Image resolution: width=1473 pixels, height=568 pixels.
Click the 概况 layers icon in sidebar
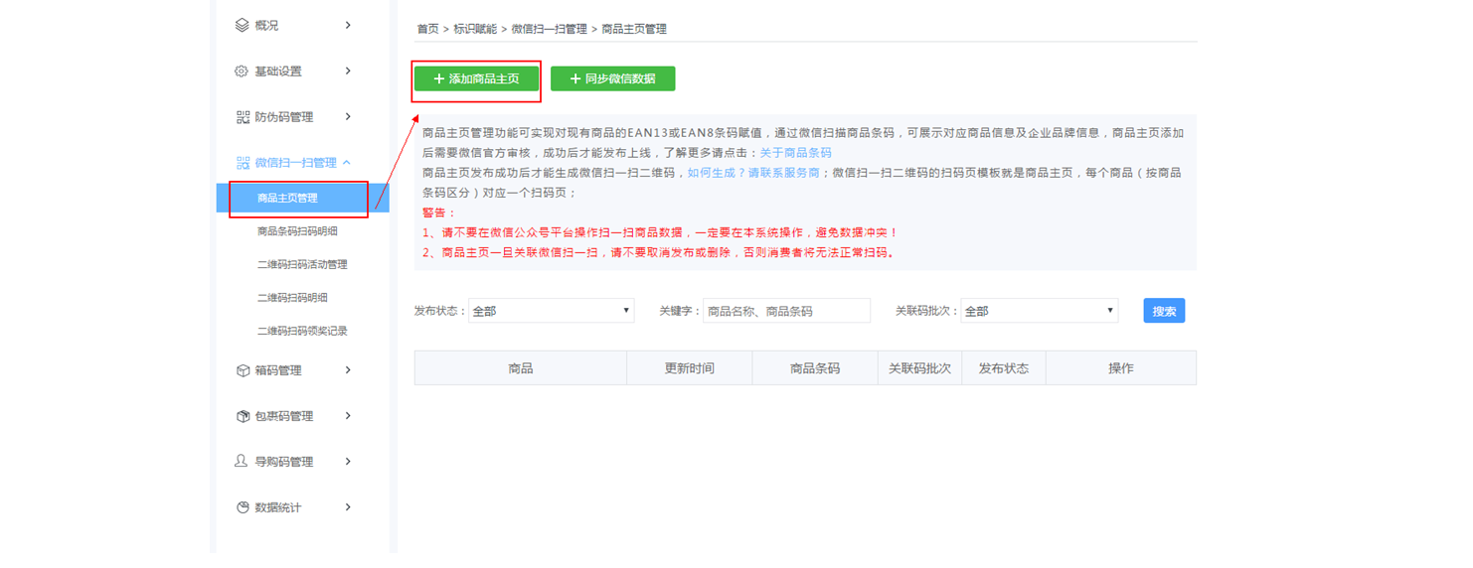[x=242, y=25]
